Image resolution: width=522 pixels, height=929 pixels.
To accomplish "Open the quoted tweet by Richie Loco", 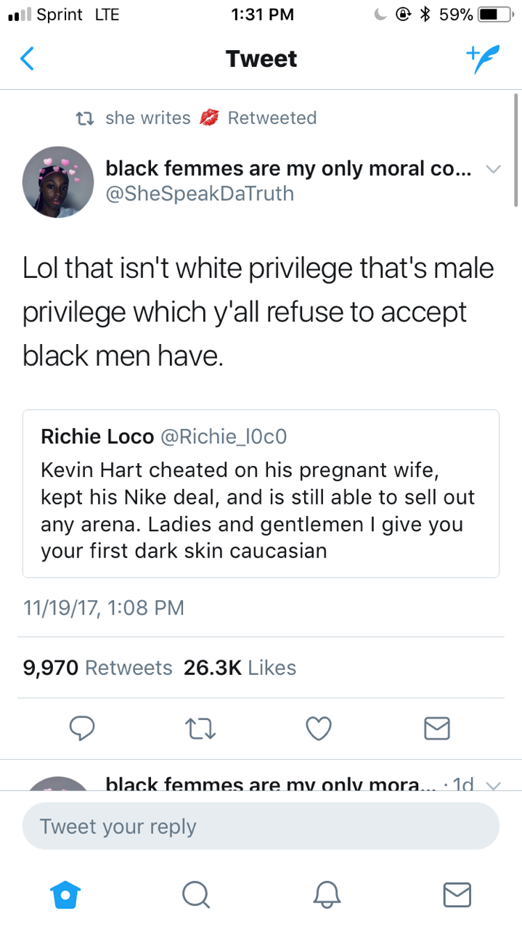I will tap(261, 494).
